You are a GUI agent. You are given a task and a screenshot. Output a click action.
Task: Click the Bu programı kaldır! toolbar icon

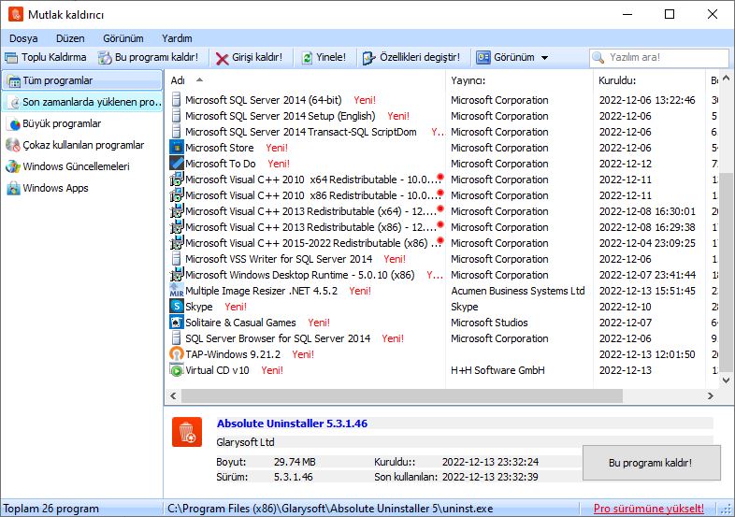pyautogui.click(x=105, y=58)
